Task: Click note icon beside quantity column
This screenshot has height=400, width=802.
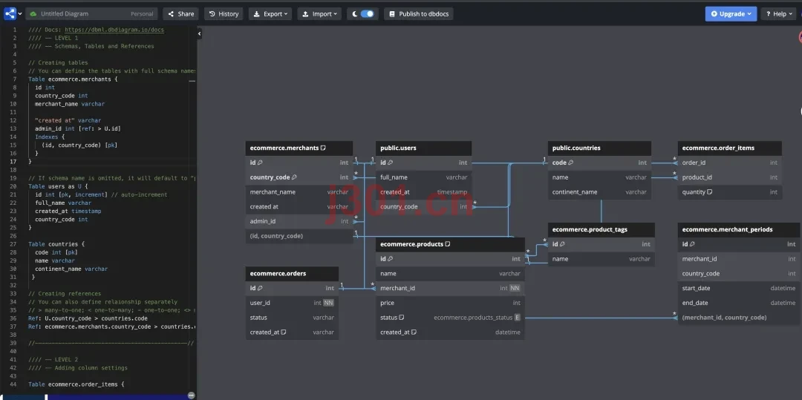Action: pyautogui.click(x=710, y=192)
